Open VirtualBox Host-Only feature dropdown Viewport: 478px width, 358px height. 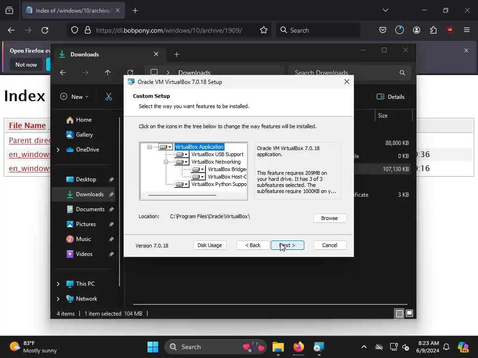(x=198, y=177)
